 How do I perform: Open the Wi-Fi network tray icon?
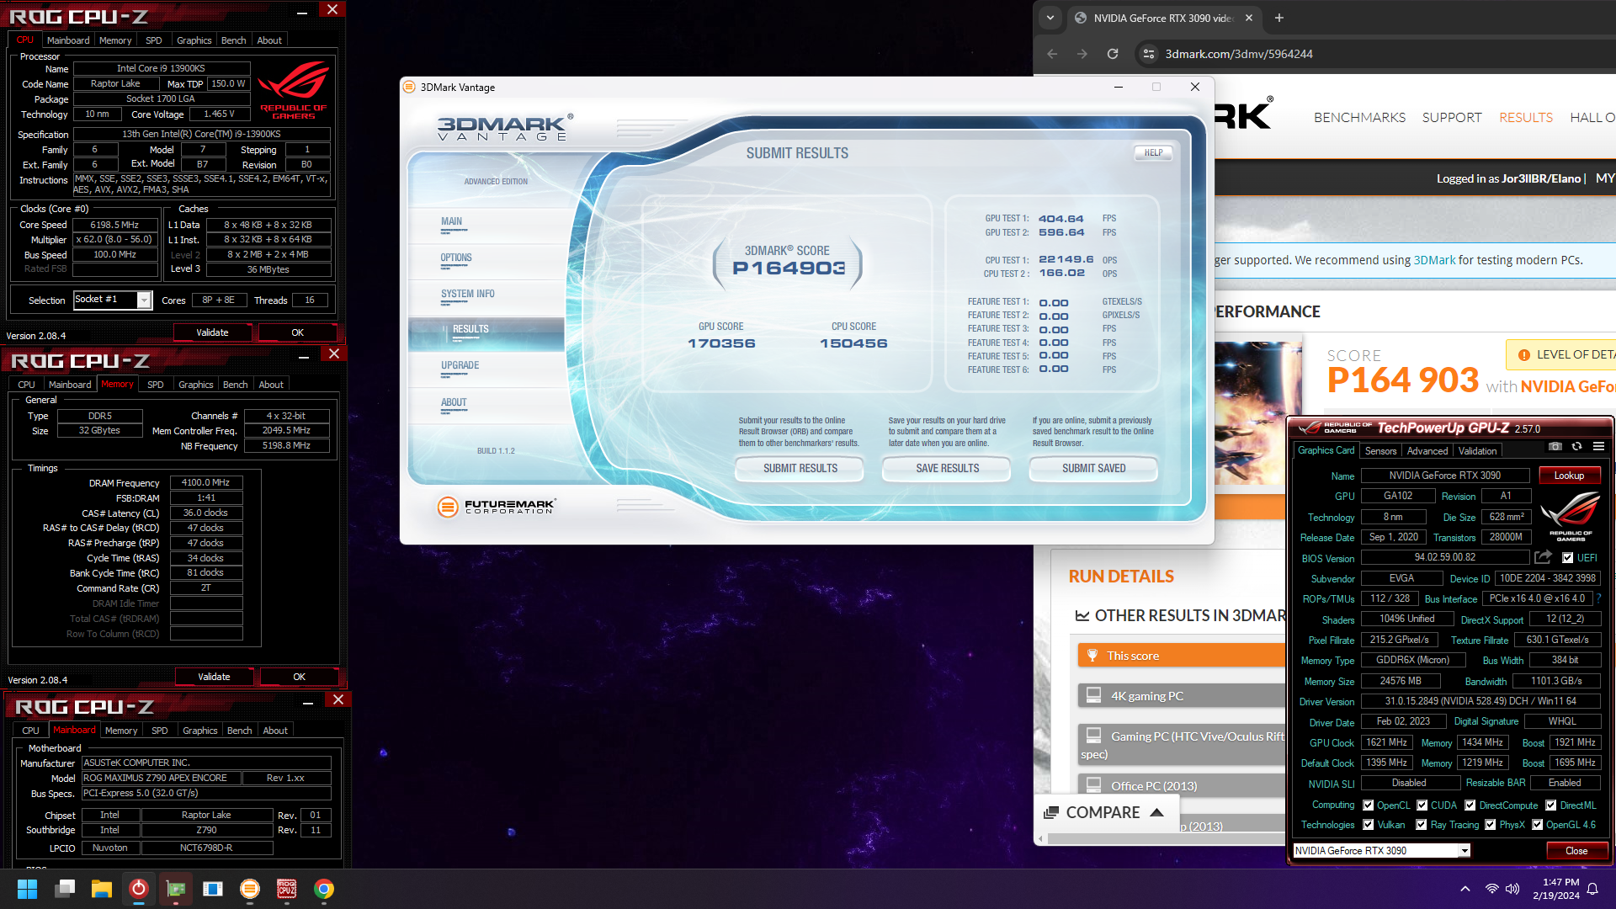(x=1491, y=889)
